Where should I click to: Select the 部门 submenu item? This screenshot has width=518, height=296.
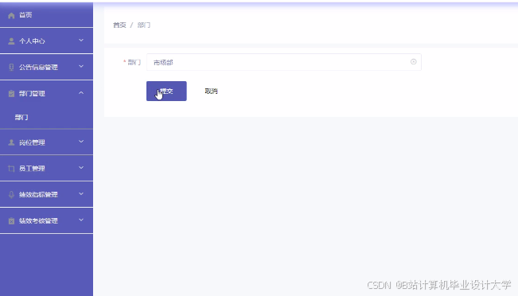[x=21, y=117]
